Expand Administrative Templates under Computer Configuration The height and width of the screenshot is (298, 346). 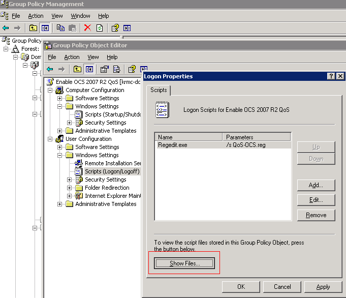(60, 131)
